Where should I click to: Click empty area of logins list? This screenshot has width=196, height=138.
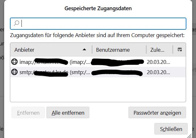[x=98, y=89]
